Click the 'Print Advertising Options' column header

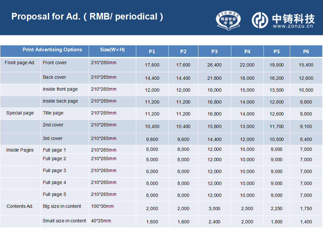(x=52, y=50)
